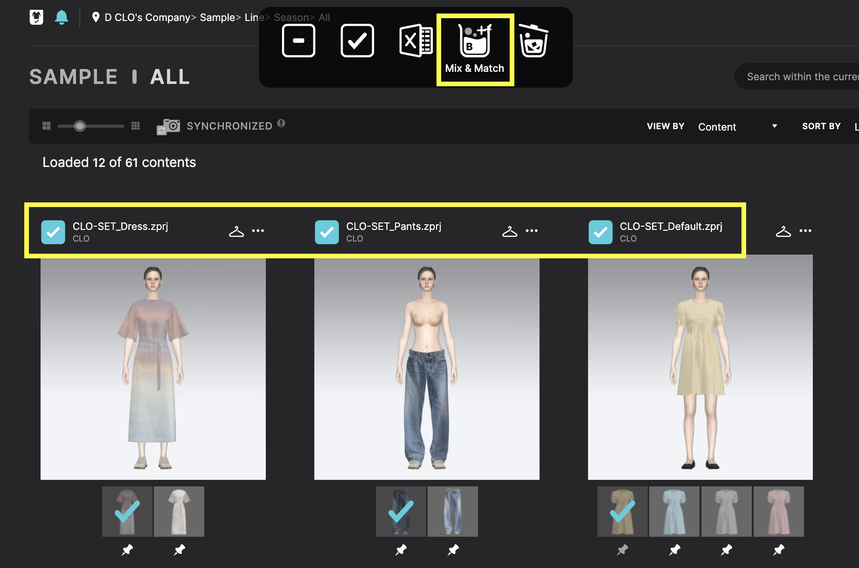Select the white Default colorway thumbnail
859x568 pixels.
[727, 512]
